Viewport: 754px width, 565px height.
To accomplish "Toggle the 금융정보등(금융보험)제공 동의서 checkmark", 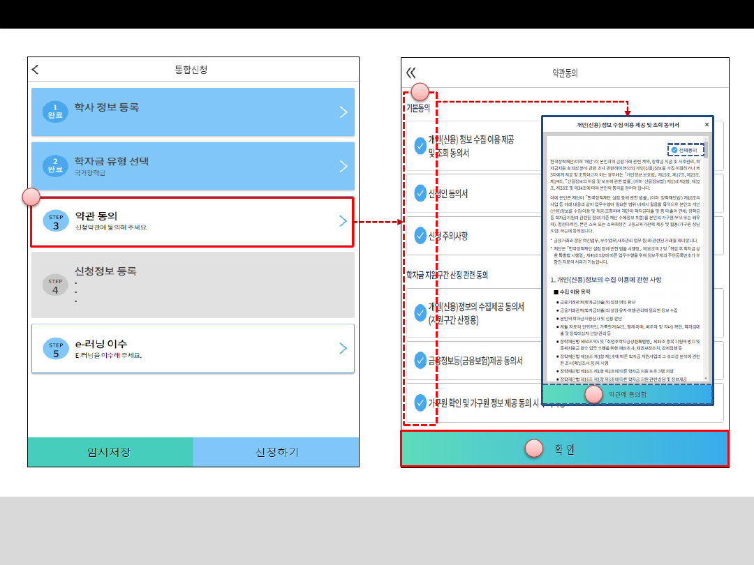I will point(420,360).
